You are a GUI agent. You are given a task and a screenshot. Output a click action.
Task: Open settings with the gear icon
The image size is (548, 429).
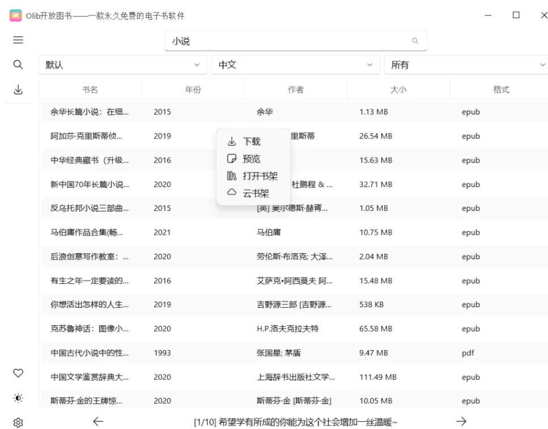[18, 423]
